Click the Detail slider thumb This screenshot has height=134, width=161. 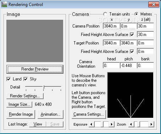(x=44, y=87)
